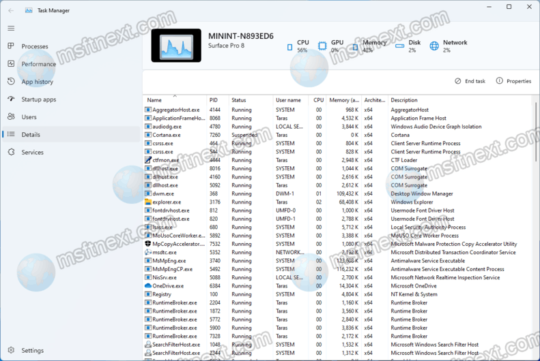The height and width of the screenshot is (361, 540).
Task: Click the lsass.exe process icon
Action: (x=147, y=227)
